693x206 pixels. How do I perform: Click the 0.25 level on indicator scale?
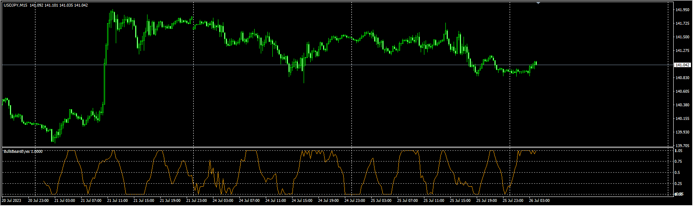pos(679,184)
